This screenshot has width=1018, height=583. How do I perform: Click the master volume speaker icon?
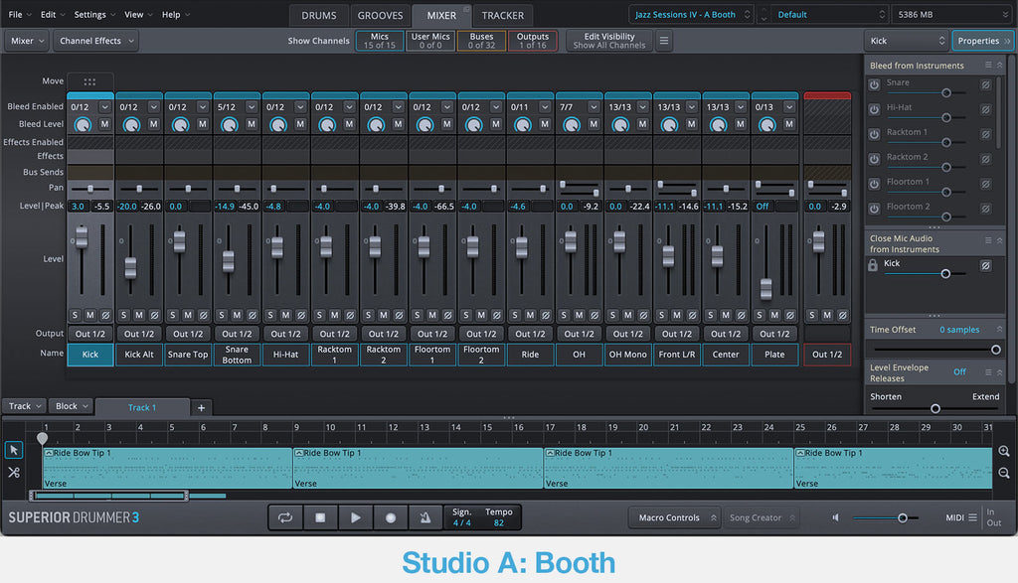[x=836, y=517]
